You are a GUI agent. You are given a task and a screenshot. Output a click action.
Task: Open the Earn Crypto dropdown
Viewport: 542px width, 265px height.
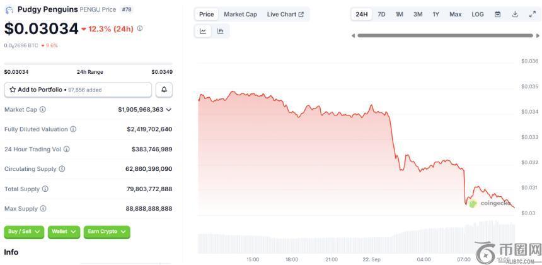107,232
